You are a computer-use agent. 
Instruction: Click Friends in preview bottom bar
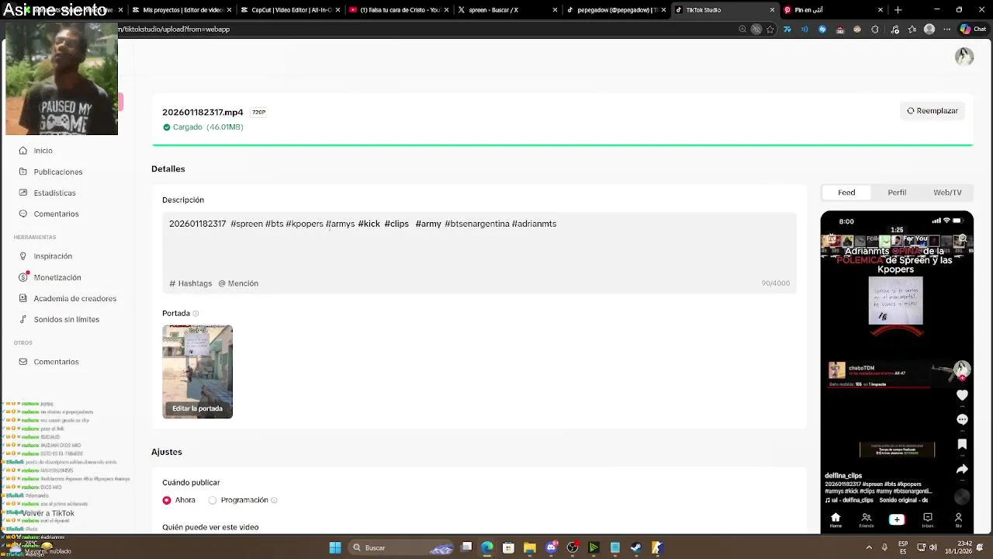click(x=866, y=520)
